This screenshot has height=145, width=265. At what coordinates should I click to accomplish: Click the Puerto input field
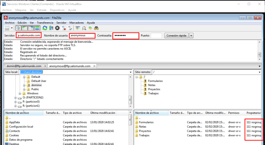click(156, 35)
